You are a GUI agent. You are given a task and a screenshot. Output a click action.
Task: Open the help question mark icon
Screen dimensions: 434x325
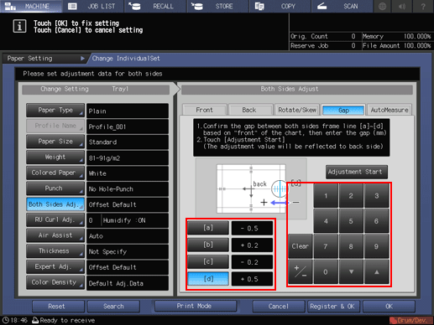coord(423,6)
